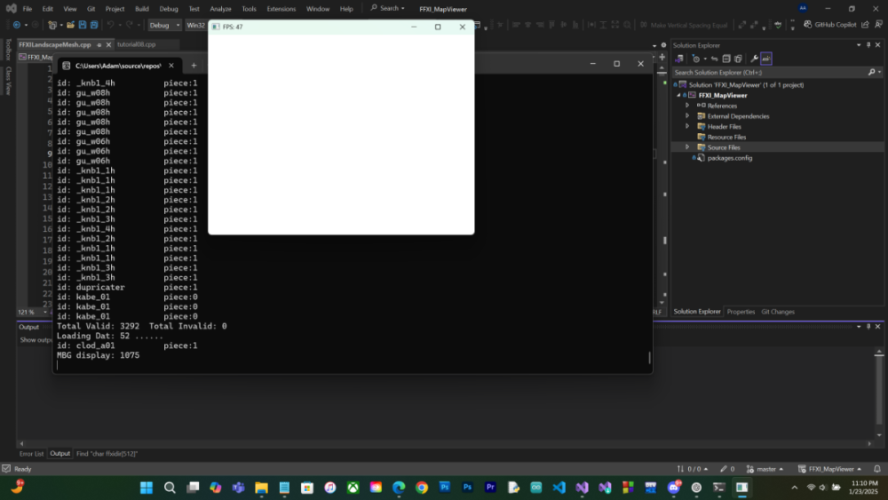Viewport: 888px width, 500px height.
Task: Toggle pin on FFXILandscapeMesh.cpp tab
Action: (x=98, y=44)
